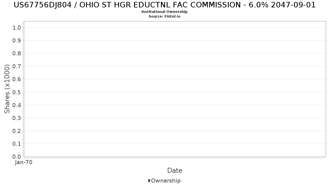Image resolution: width=329 pixels, height=185 pixels.
Task: Click the 1.0 y-axis tick label
Action: tap(17, 27)
